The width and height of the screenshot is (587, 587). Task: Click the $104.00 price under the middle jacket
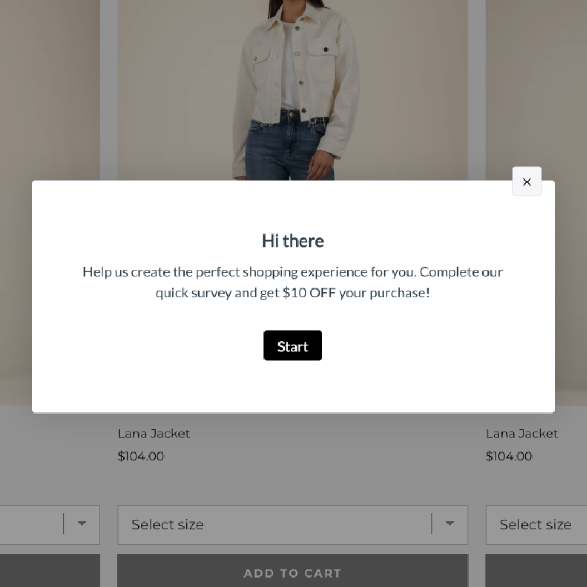pyautogui.click(x=141, y=456)
